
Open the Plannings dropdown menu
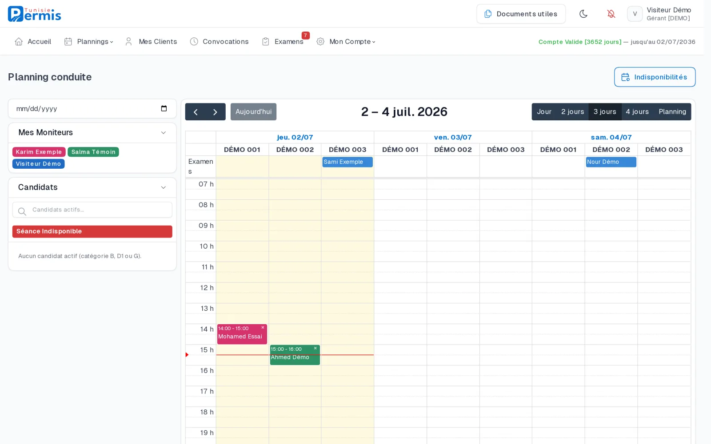[x=89, y=41]
